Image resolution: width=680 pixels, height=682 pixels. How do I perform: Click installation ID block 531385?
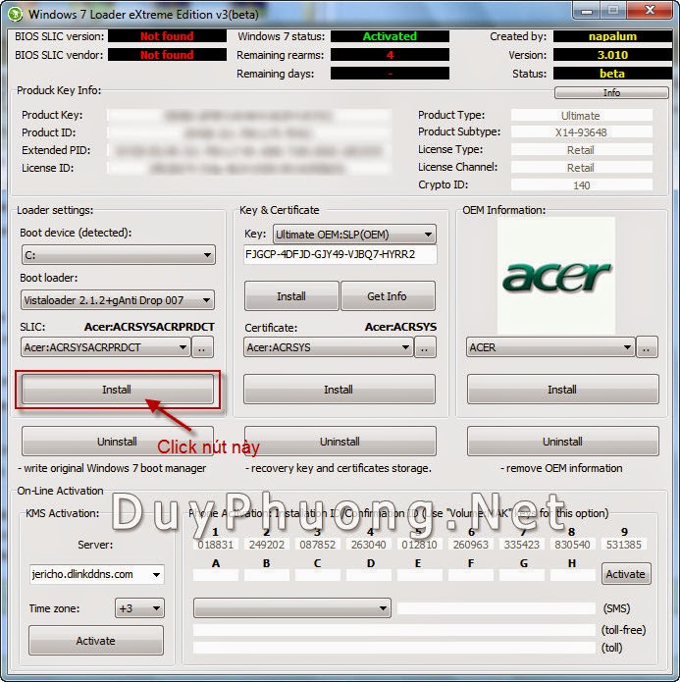[624, 545]
